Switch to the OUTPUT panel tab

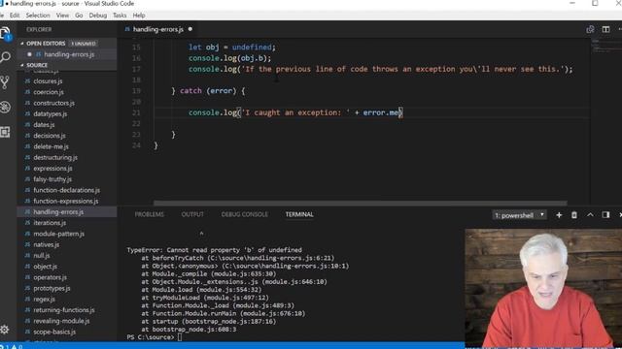tap(192, 214)
